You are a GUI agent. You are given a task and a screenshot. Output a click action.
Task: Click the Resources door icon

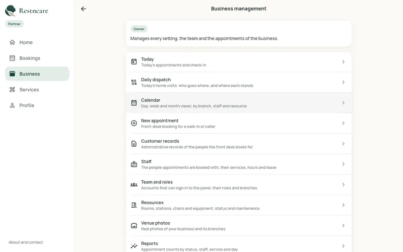134,205
